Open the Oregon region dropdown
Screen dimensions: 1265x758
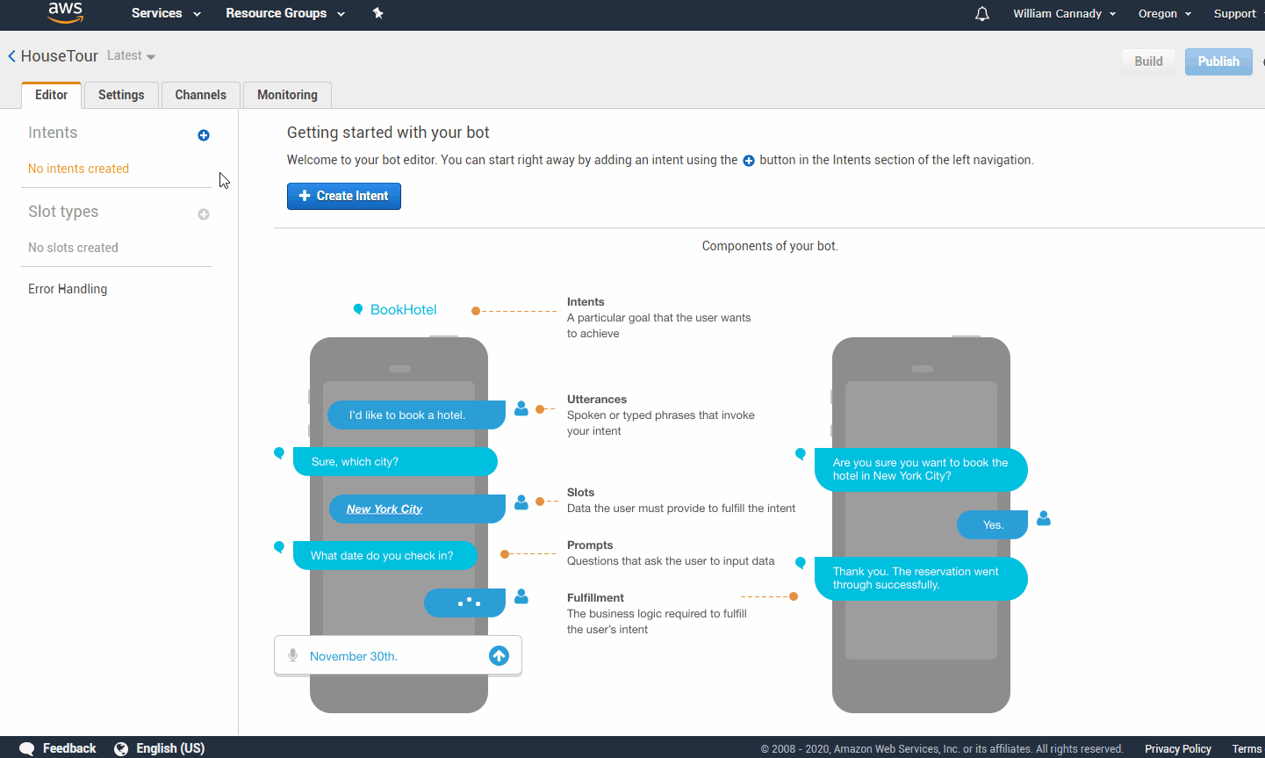click(1165, 13)
